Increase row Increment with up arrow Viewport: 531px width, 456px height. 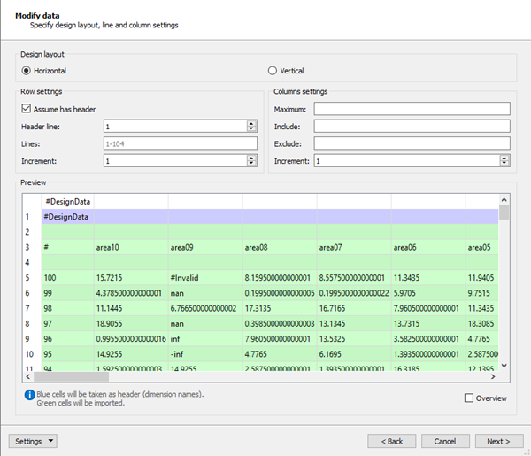coord(251,158)
